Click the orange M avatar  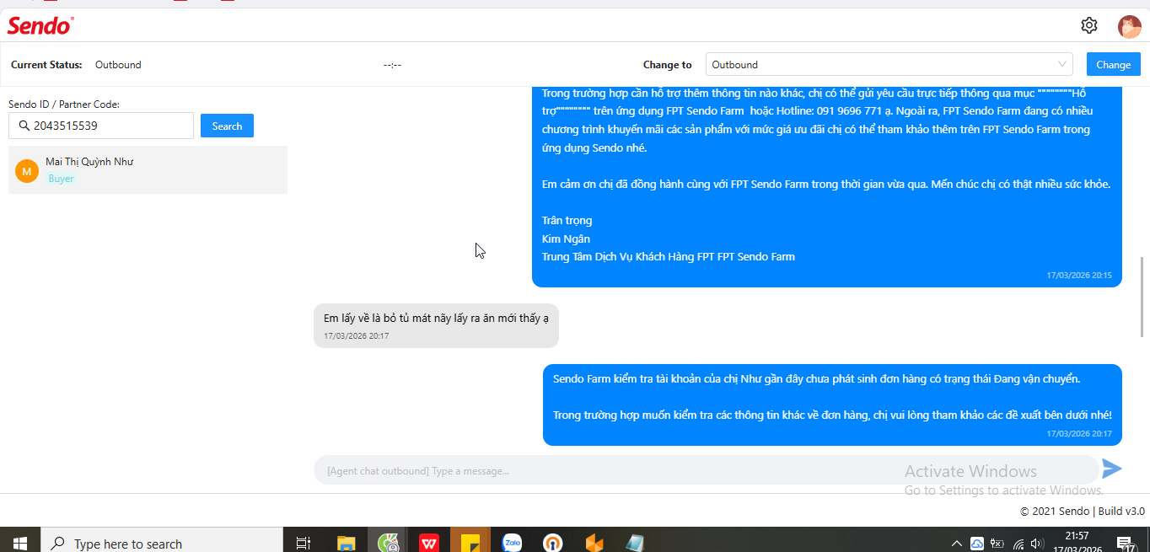pos(27,171)
